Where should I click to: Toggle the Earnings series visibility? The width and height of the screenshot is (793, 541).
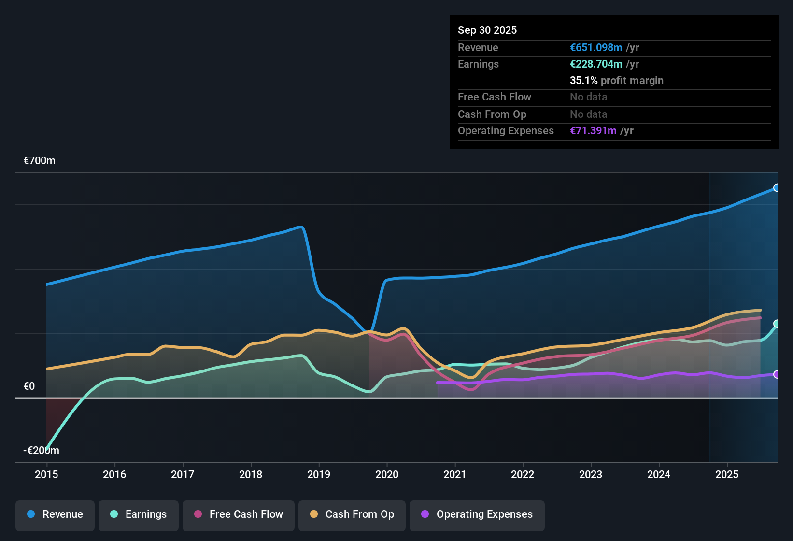[139, 515]
